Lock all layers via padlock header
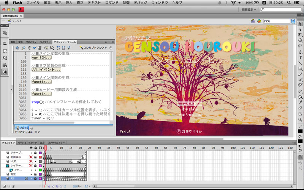The image size is (304, 190). (35, 148)
